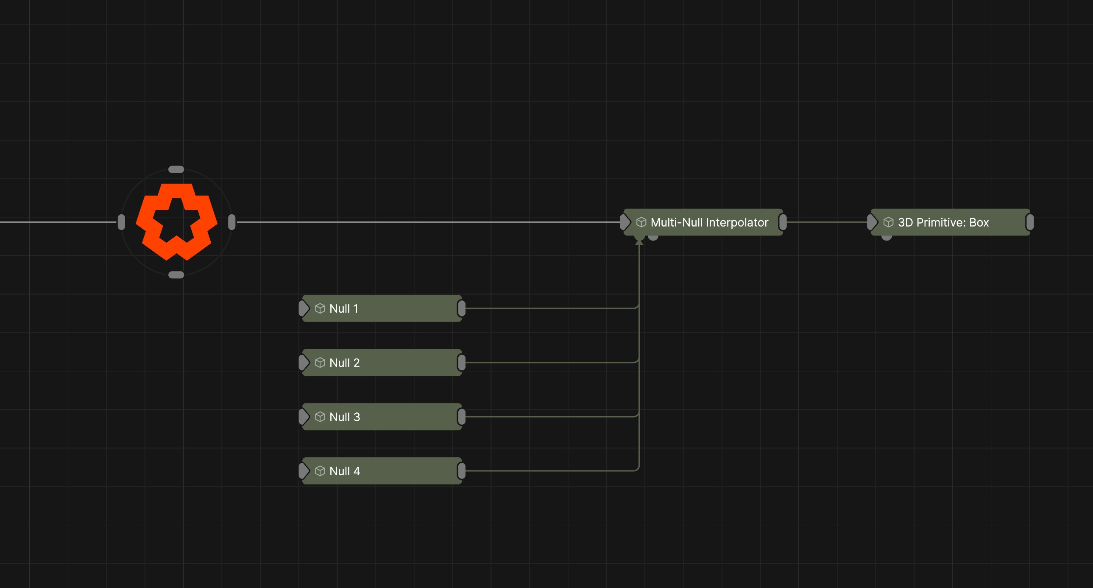This screenshot has height=588, width=1093.
Task: Click the Multi-Null Interpolator bottom triangle input
Action: click(639, 241)
